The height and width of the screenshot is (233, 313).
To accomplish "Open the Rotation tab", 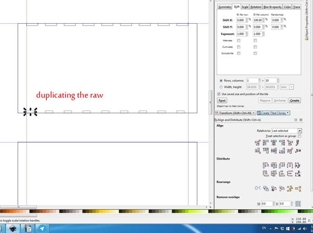I will point(256,7).
